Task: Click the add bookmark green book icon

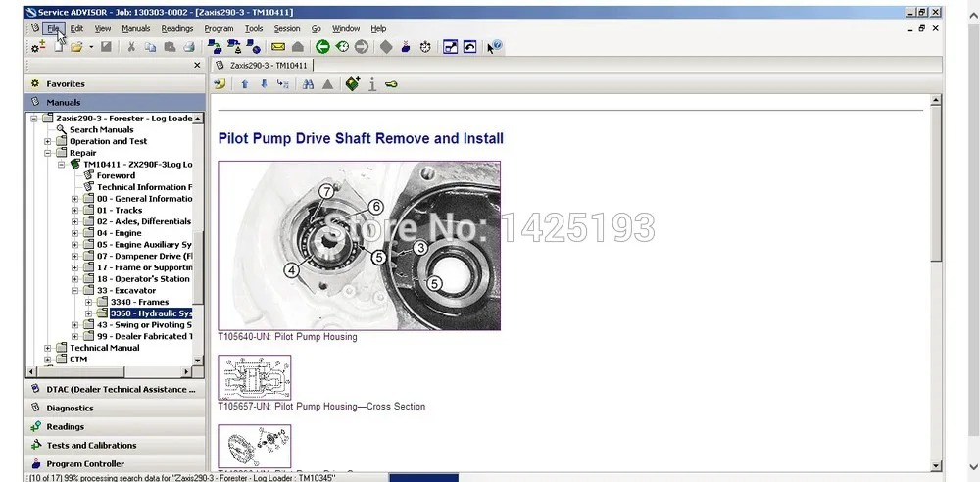Action: [353, 84]
